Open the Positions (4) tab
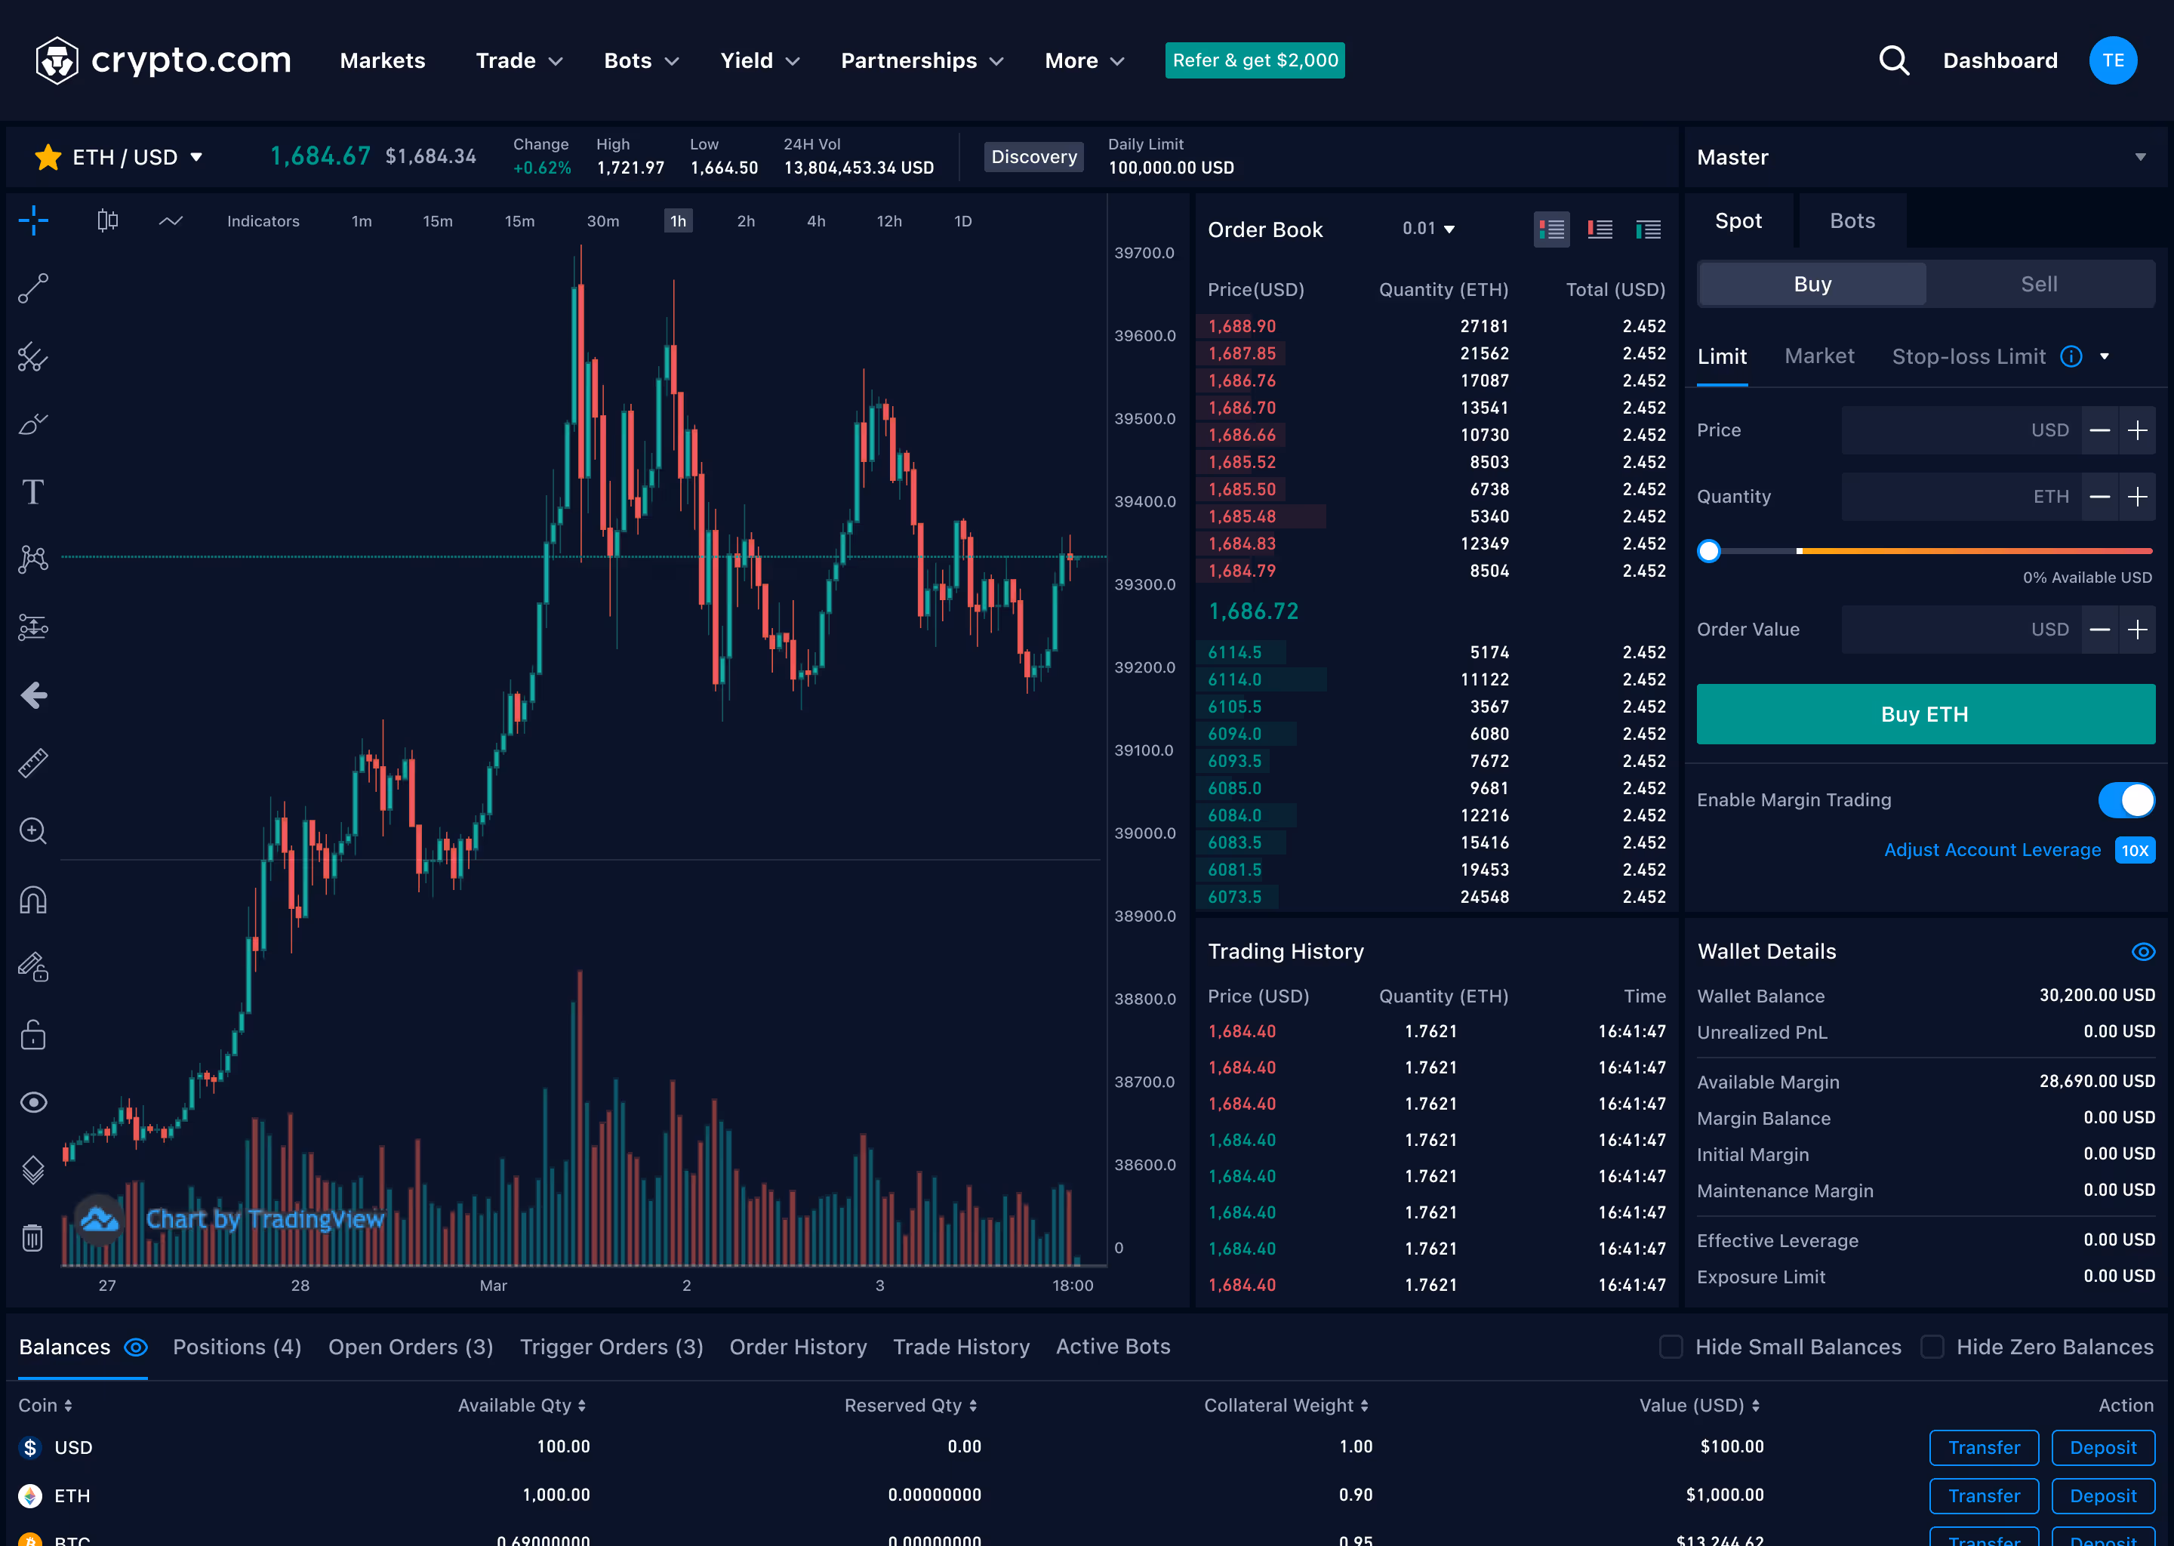This screenshot has width=2174, height=1546. click(x=237, y=1347)
